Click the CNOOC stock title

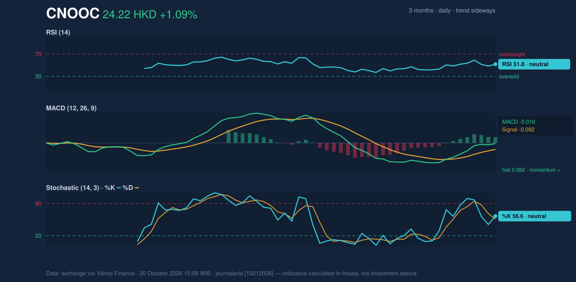point(73,14)
